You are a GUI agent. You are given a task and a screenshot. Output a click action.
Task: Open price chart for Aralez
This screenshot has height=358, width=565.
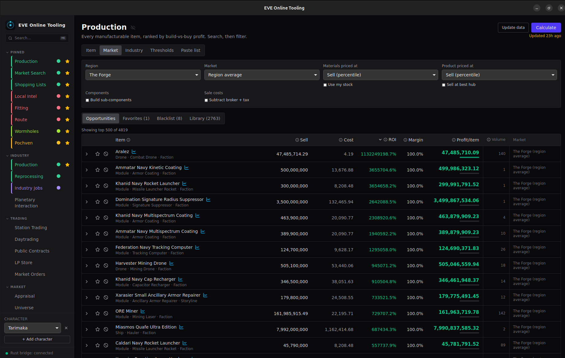(134, 152)
